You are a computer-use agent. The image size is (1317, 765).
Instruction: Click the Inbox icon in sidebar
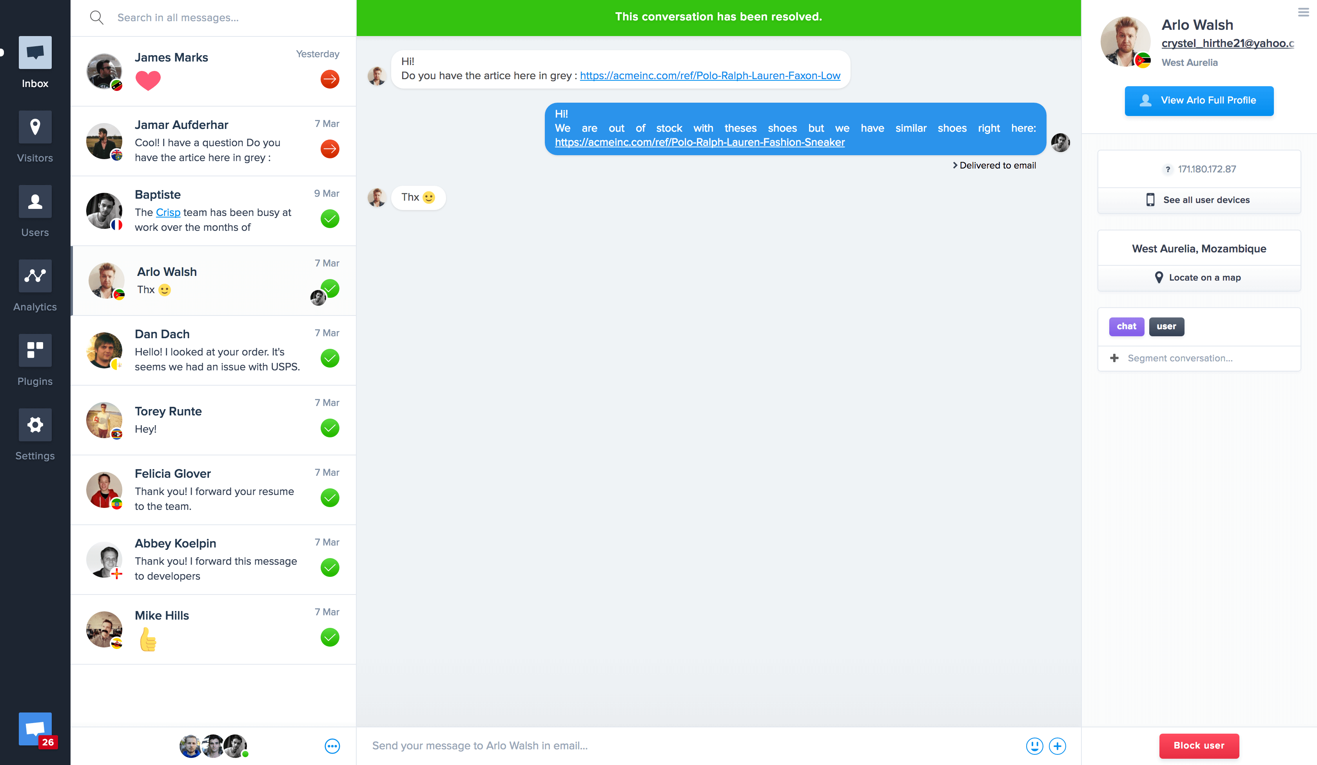(34, 52)
